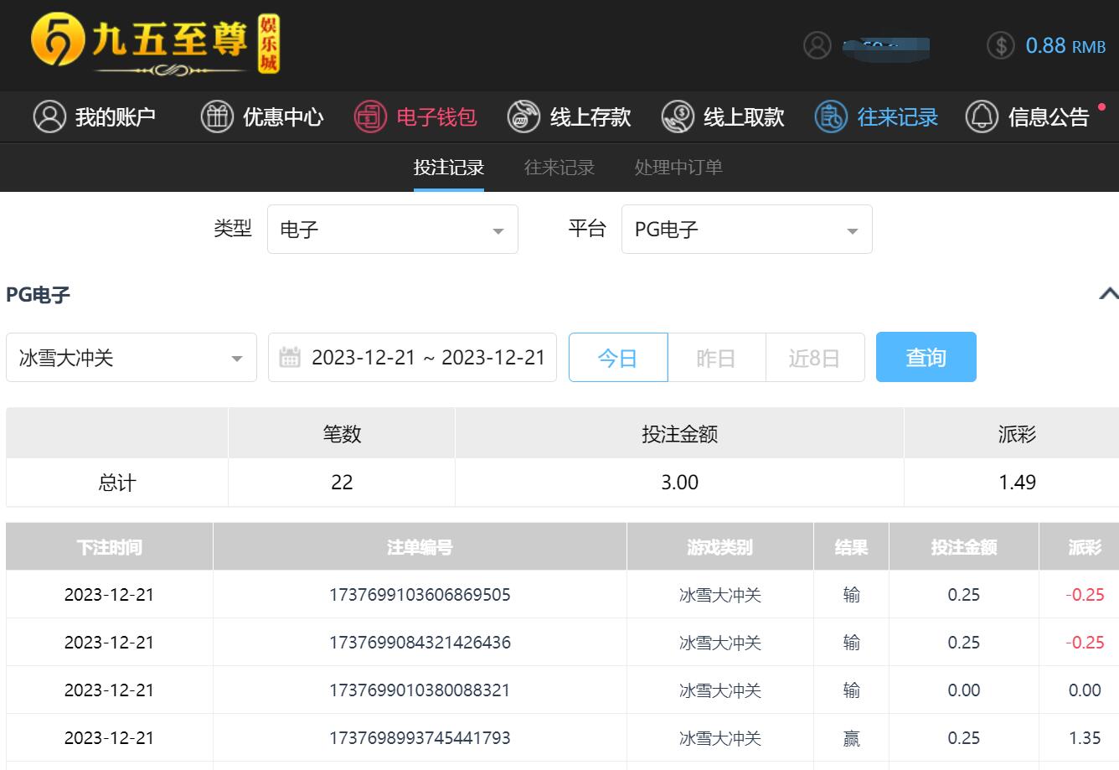The width and height of the screenshot is (1119, 770).
Task: Open the 电子钱包 wallet icon
Action: [x=370, y=116]
